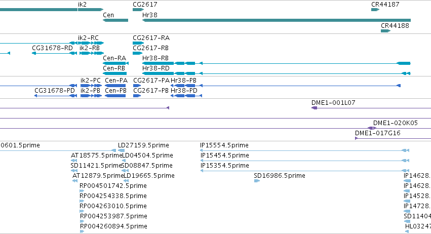Viewport: 431px width, 234px height.
Task: Click CG2617-PB protein label
Action: coord(151,91)
